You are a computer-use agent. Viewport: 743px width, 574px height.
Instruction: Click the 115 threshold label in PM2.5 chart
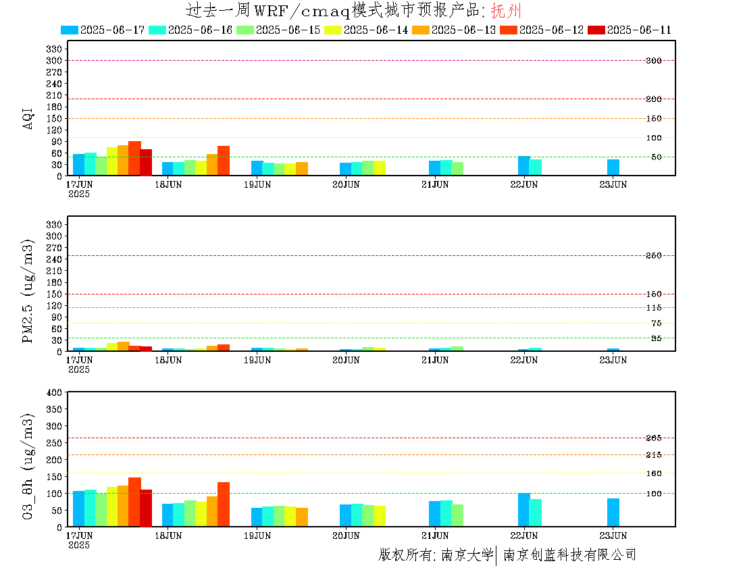654,308
